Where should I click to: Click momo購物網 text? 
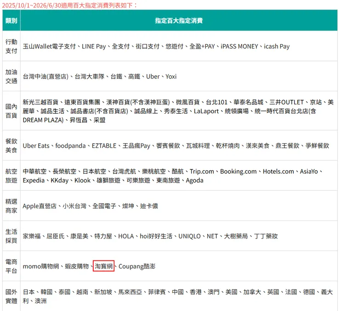pos(41,266)
